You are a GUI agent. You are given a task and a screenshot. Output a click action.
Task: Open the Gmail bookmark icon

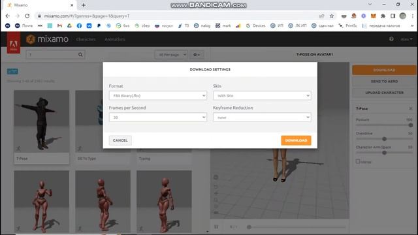(x=59, y=25)
